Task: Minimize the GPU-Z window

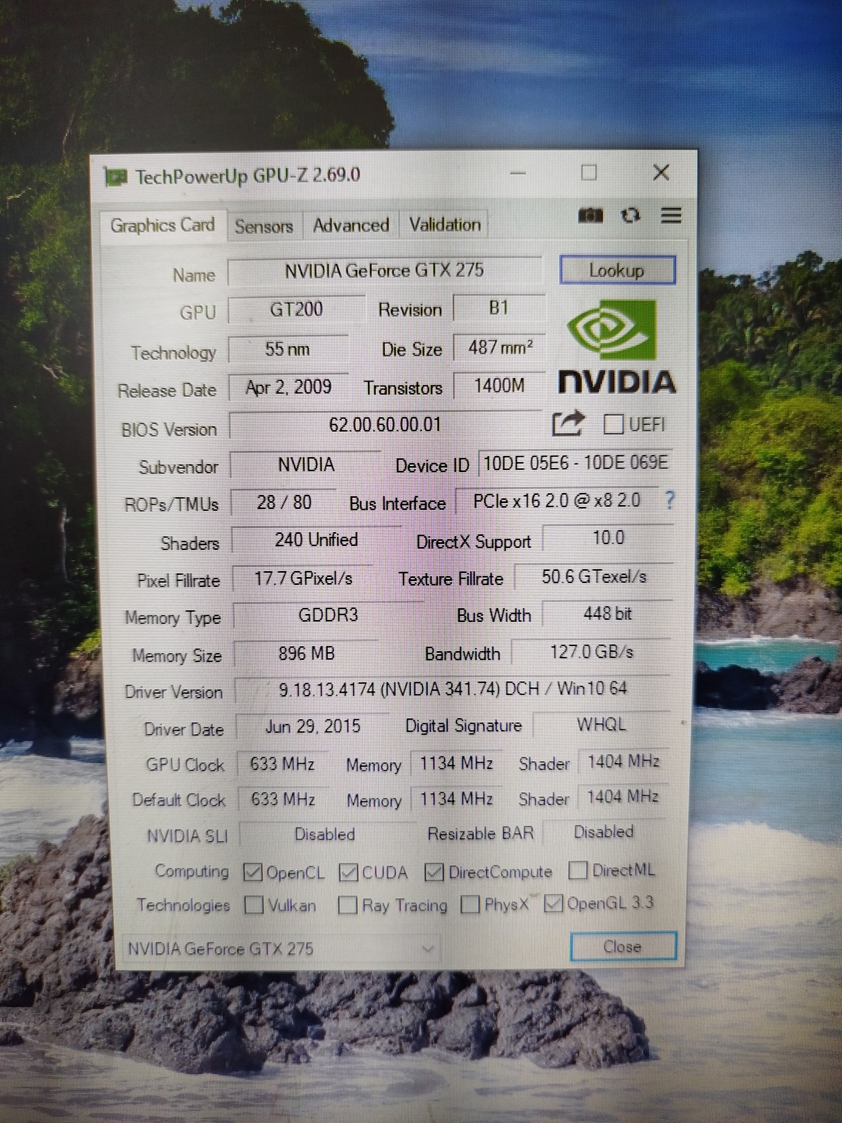Action: 518,173
